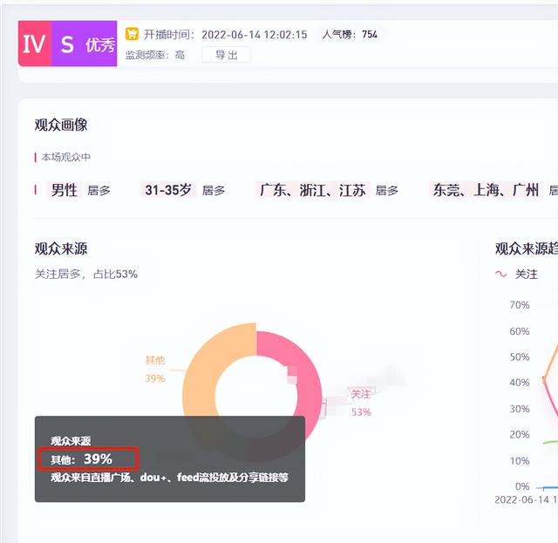
Task: Click the 0% axis label on trend chart
Action: (x=522, y=486)
